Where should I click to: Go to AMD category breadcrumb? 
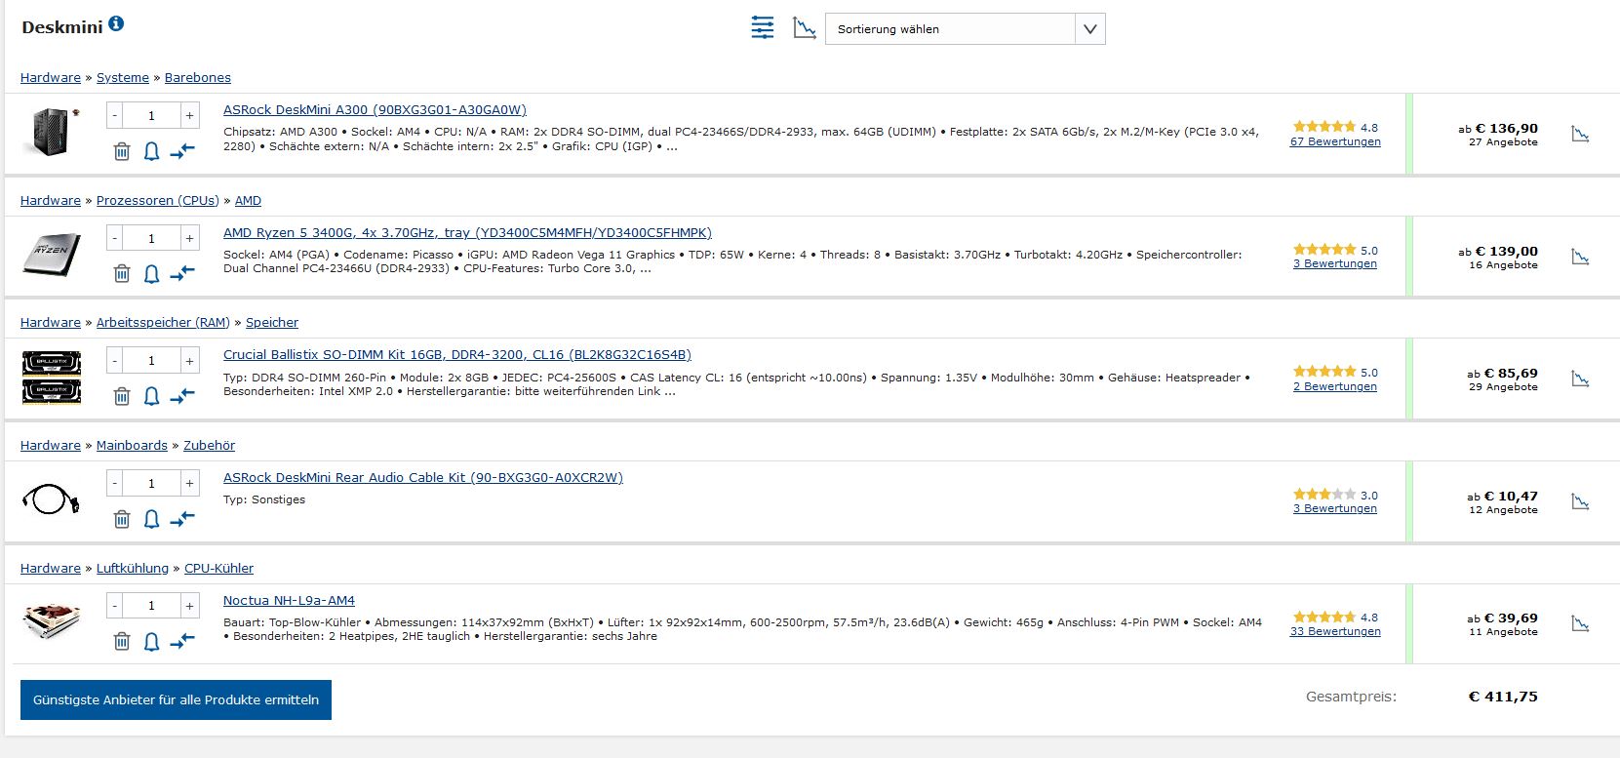click(x=248, y=201)
